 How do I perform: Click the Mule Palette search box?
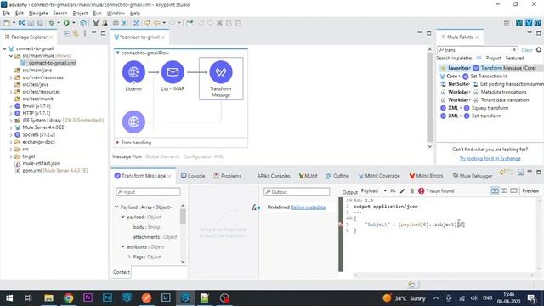(x=478, y=50)
